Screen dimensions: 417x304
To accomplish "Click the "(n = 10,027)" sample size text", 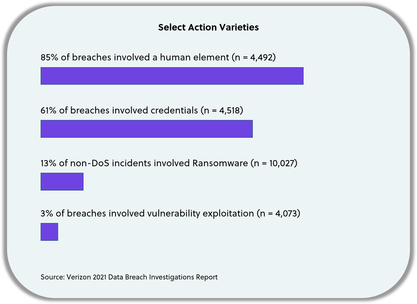I will click(x=274, y=163).
